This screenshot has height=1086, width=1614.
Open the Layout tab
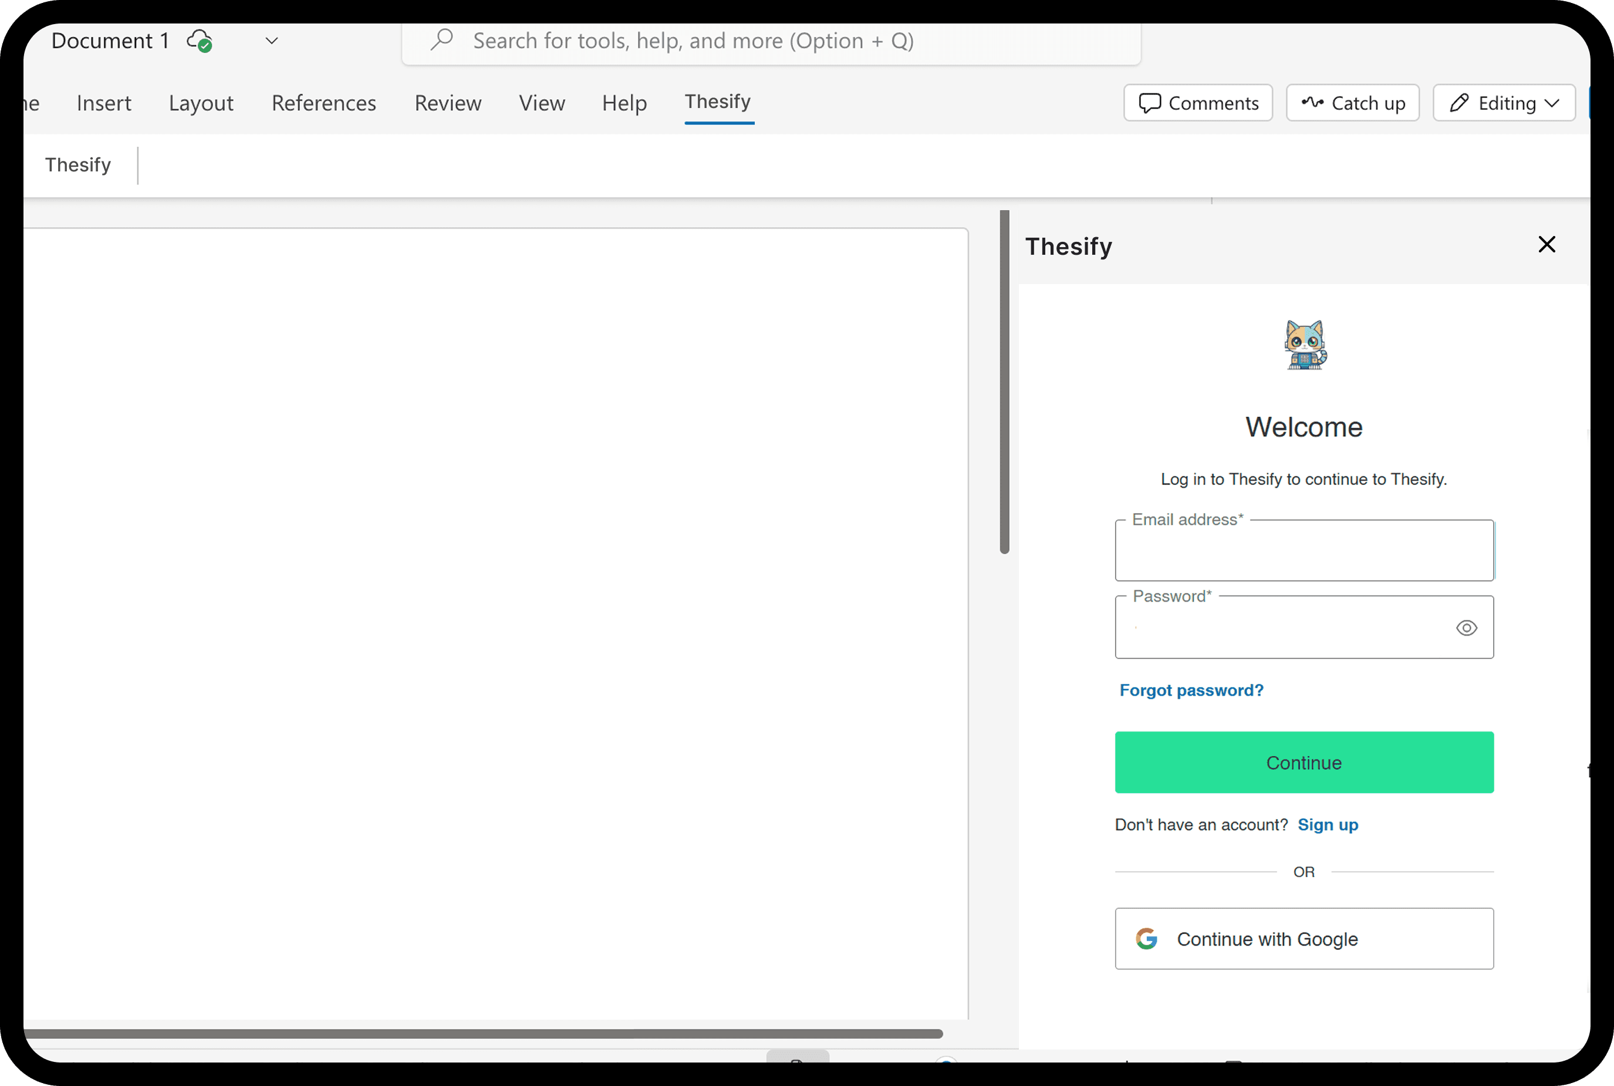tap(201, 103)
